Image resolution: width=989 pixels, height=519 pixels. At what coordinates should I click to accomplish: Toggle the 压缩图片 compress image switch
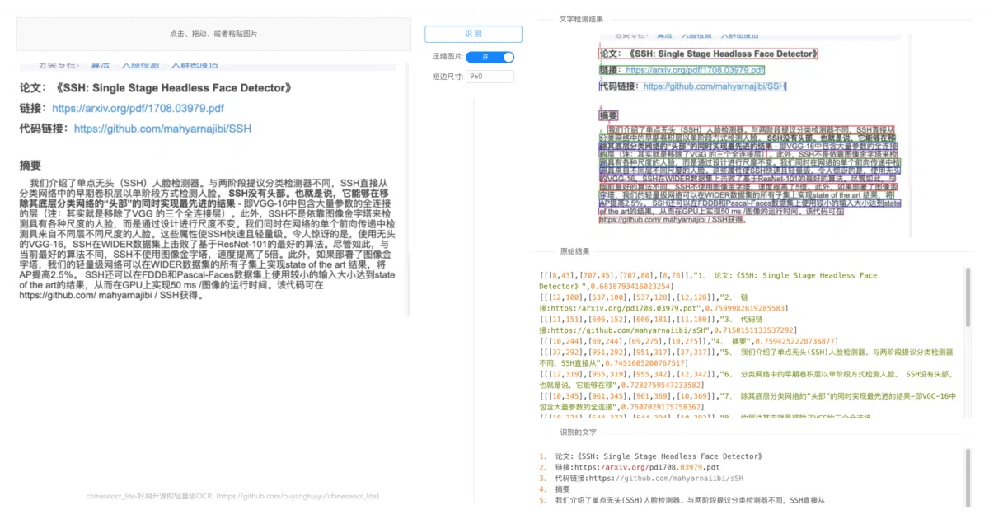[490, 57]
